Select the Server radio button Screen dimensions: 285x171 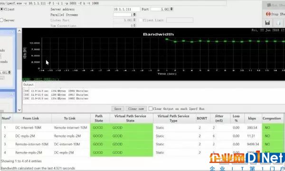pyautogui.click(x=1, y=20)
